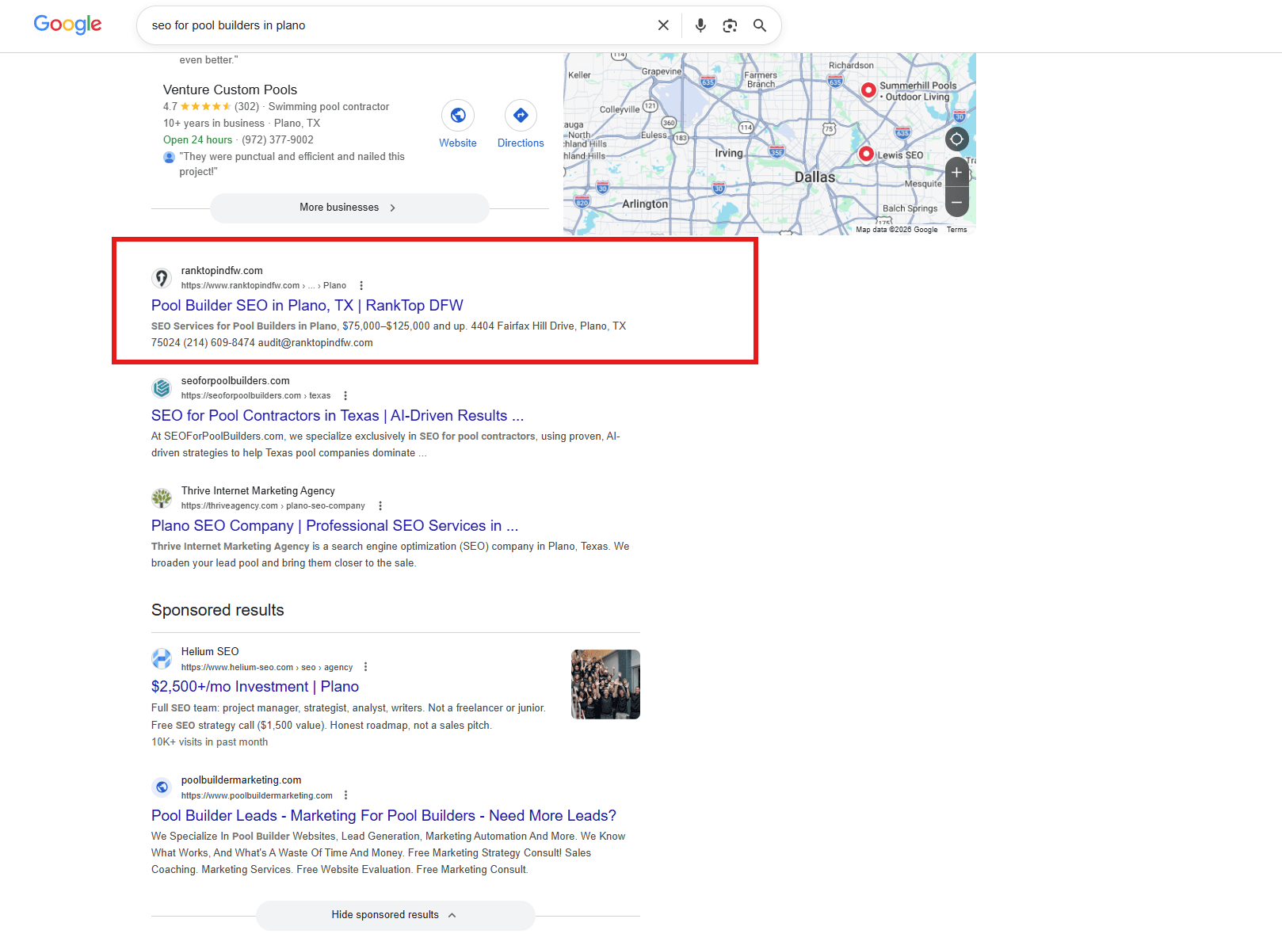Clear the search query with the X icon
Image resolution: width=1282 pixels, height=934 pixels.
(x=663, y=25)
